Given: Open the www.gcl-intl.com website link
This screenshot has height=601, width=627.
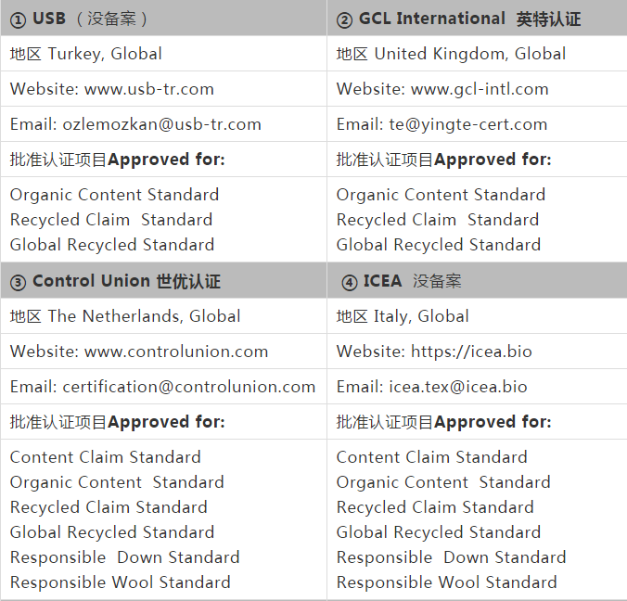Looking at the screenshot, I should pos(480,89).
